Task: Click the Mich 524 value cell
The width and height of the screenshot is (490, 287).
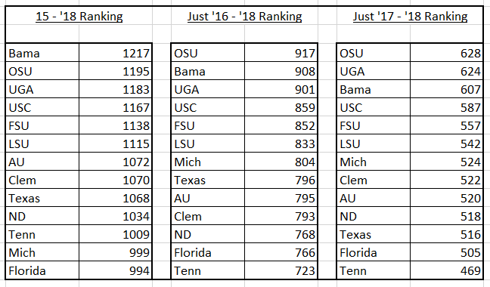Action: click(x=447, y=162)
